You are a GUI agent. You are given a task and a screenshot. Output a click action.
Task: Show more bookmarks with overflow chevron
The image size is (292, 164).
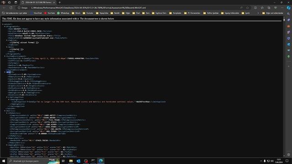(x=258, y=13)
